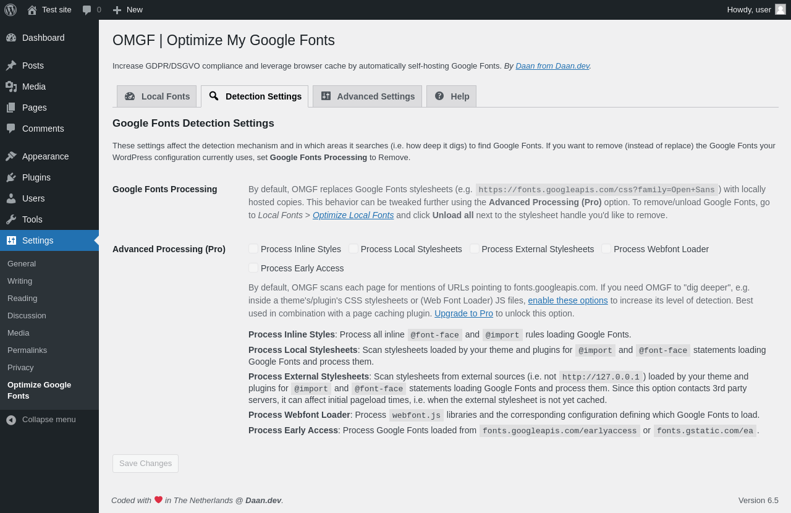Click the Appearance paintbrush icon

click(x=11, y=156)
